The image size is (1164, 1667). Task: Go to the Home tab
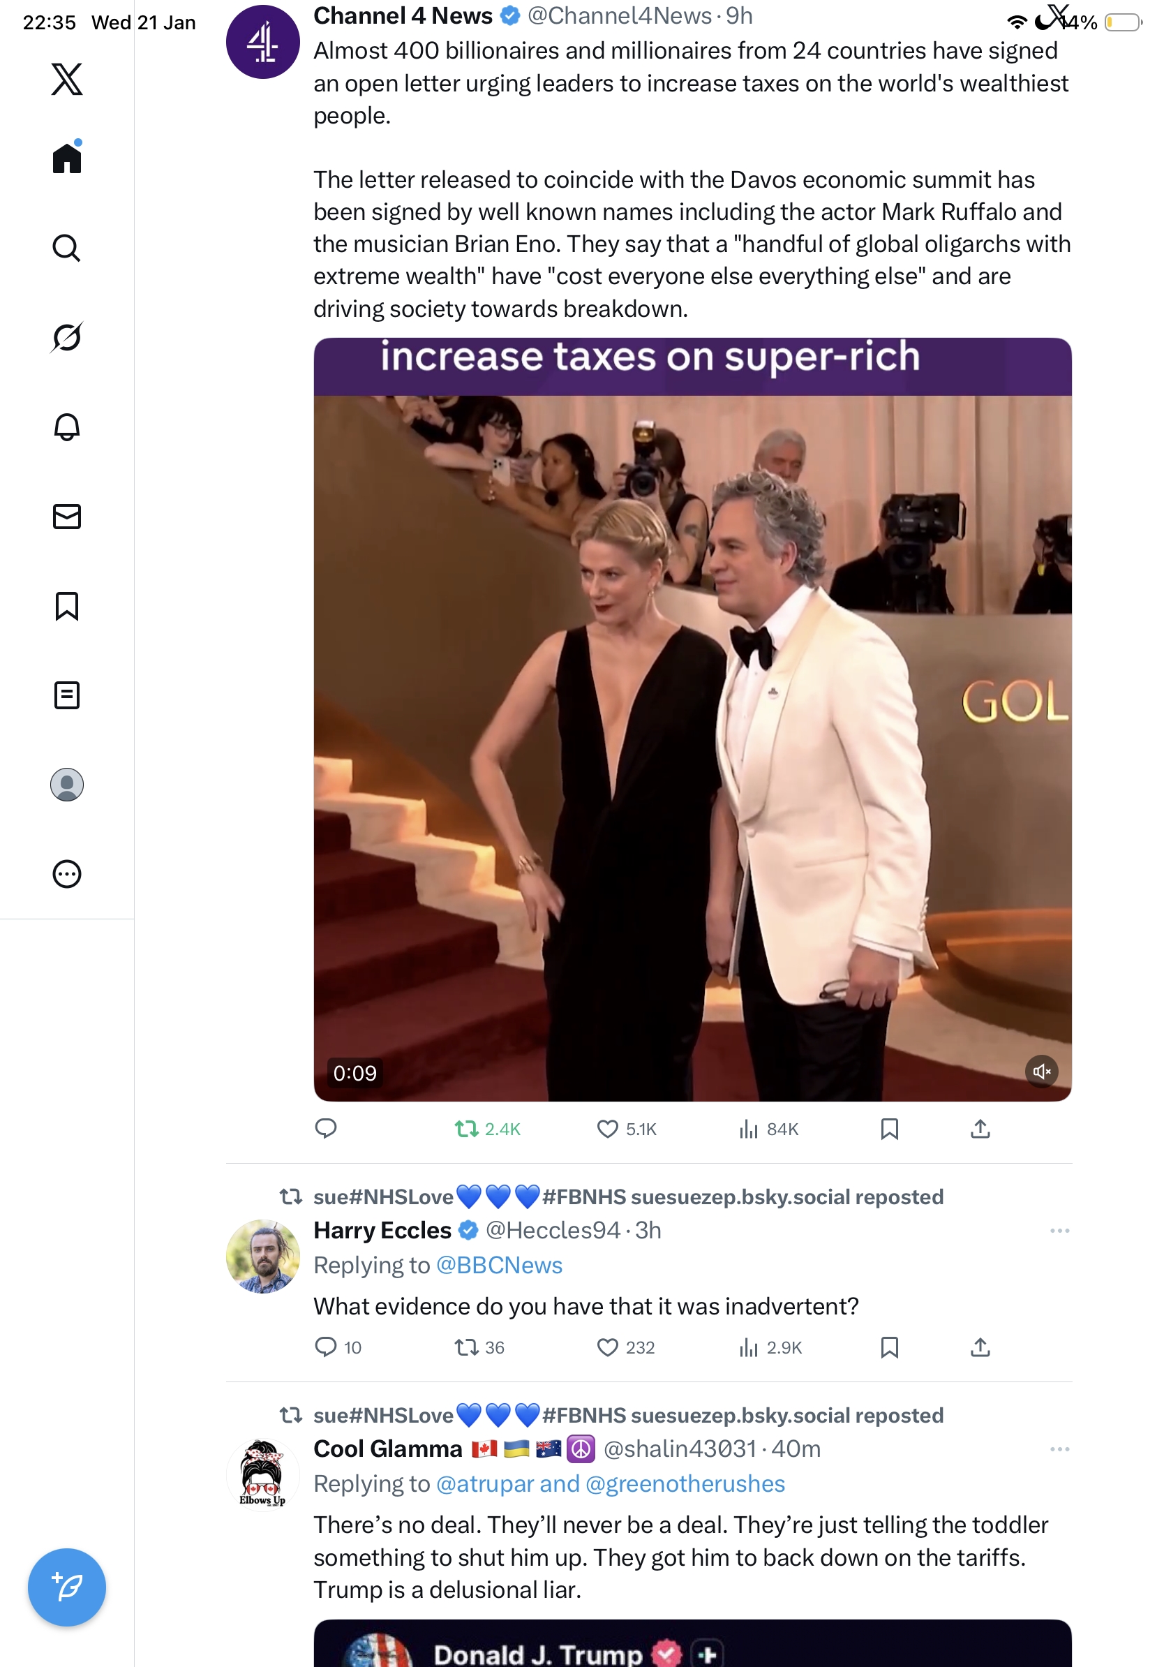click(x=67, y=158)
